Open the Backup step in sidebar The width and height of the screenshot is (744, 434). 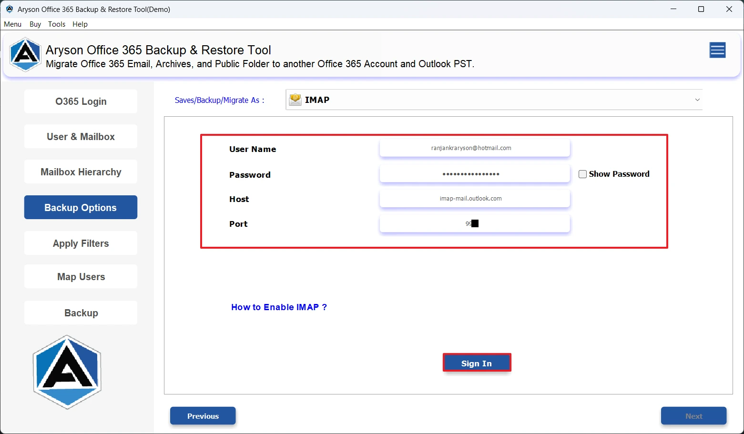coord(81,313)
